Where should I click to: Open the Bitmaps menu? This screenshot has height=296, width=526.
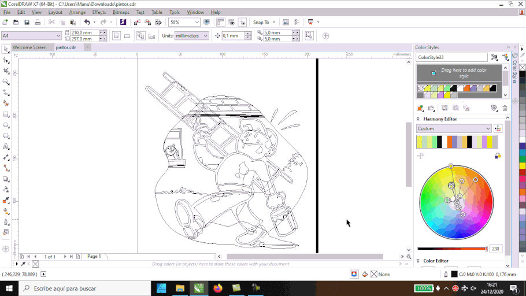coord(121,12)
